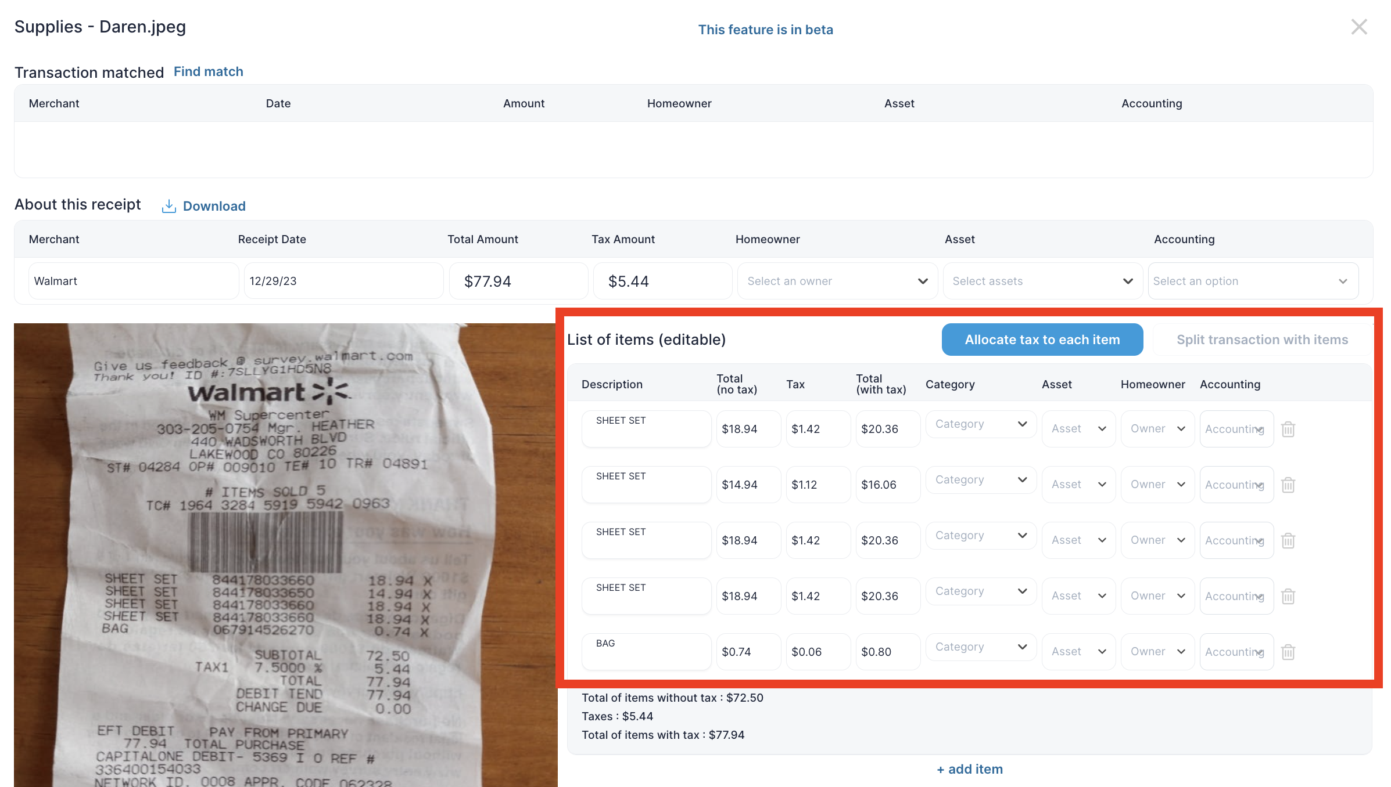Click the $0.80 total with tax field

[x=888, y=652]
